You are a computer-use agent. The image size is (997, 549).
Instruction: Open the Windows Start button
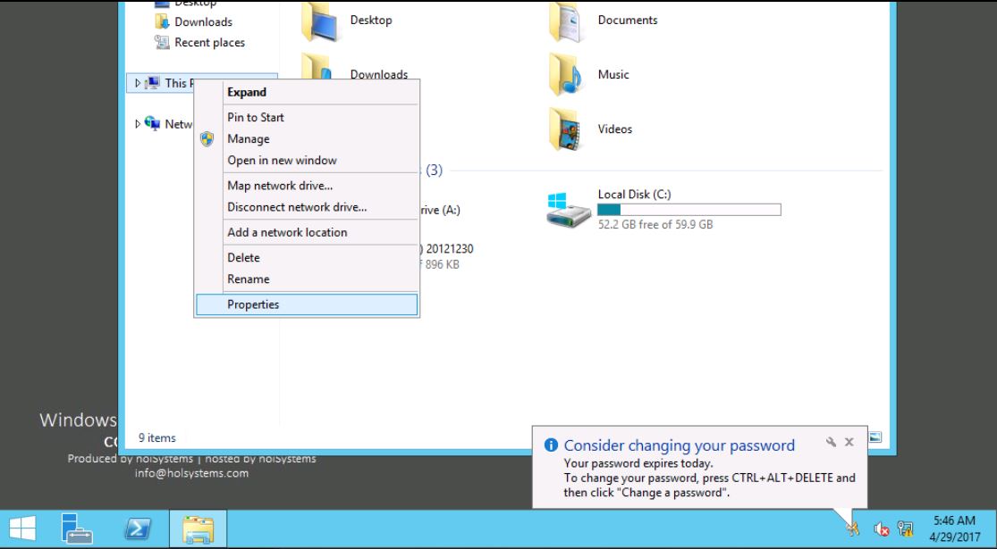pos(22,528)
